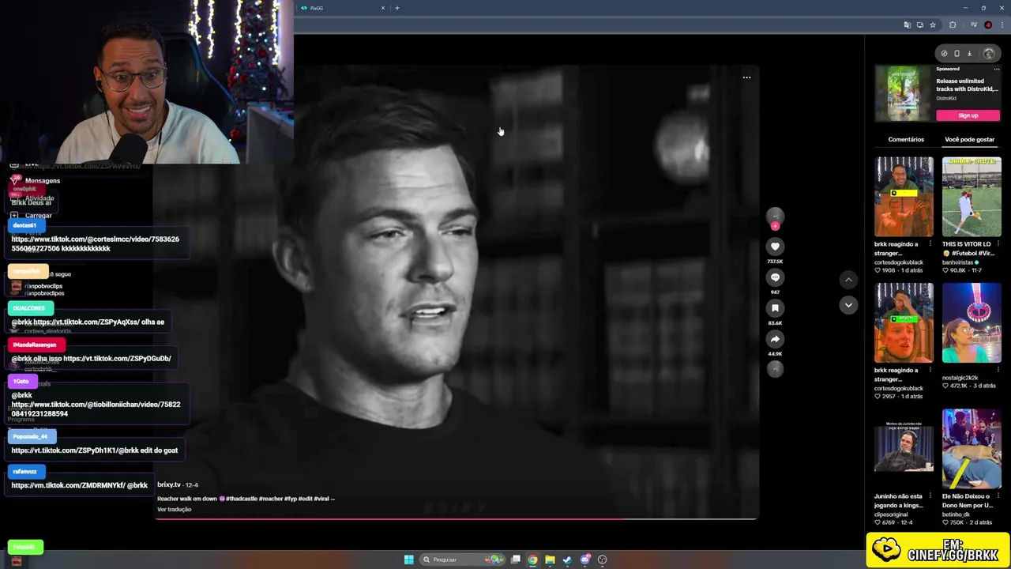Open File Explorer from the taskbar
1011x569 pixels.
[x=551, y=560]
